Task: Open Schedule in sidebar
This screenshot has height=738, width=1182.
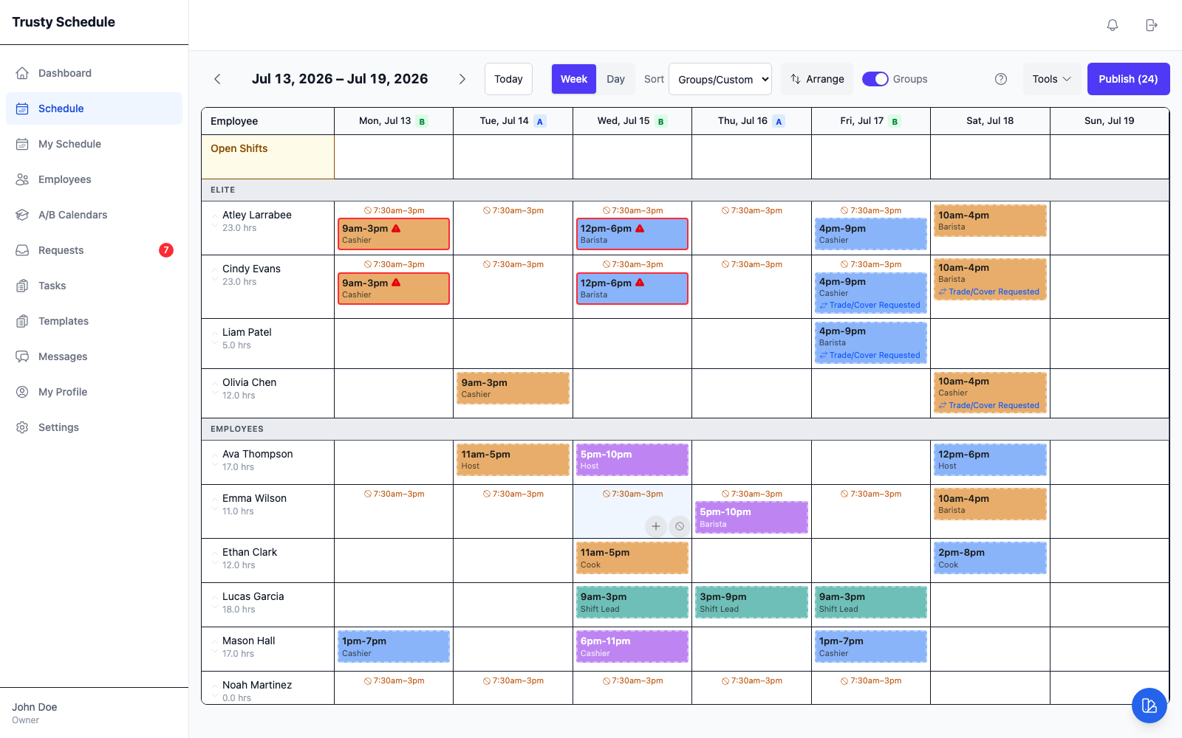Action: (94, 108)
